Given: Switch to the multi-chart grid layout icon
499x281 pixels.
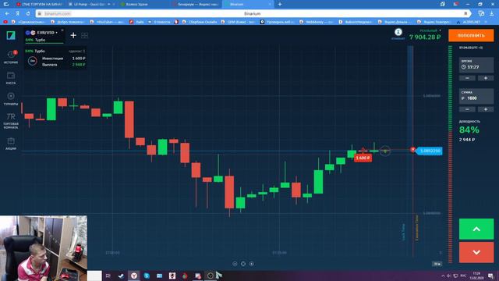Looking at the screenshot, I should tap(85, 35).
